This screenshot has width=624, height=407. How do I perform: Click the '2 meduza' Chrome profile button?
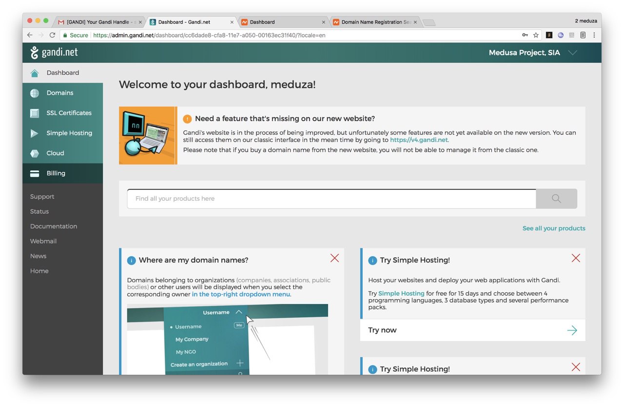(586, 21)
